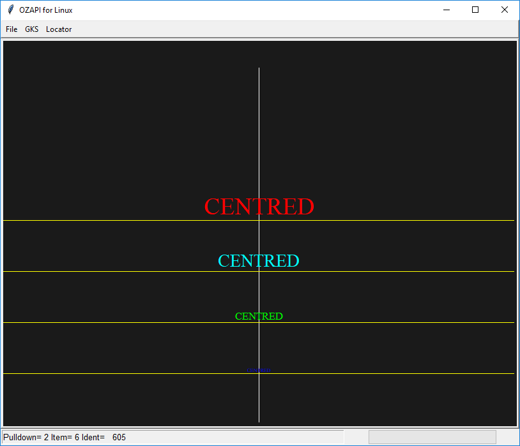Image resolution: width=520 pixels, height=446 pixels.
Task: Click the small blue CENTRED text
Action: [x=259, y=371]
